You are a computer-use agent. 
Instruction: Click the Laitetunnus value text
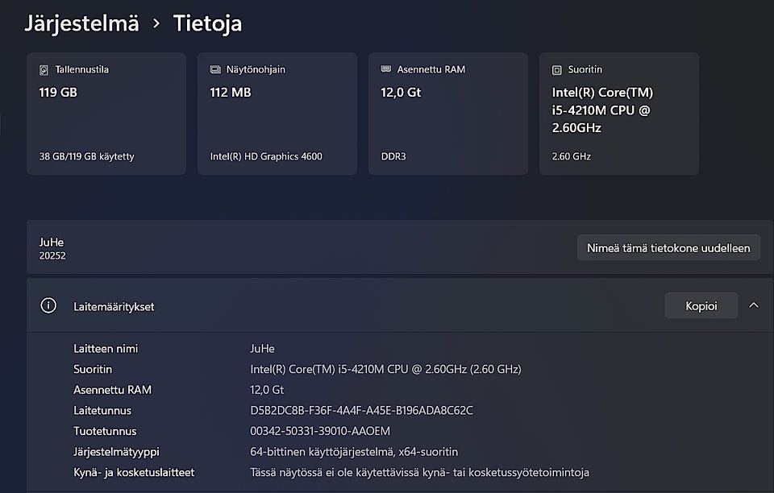(361, 411)
